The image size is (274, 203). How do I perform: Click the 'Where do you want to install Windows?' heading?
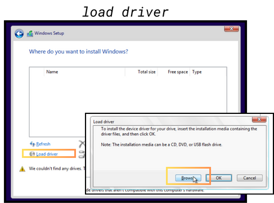(79, 51)
